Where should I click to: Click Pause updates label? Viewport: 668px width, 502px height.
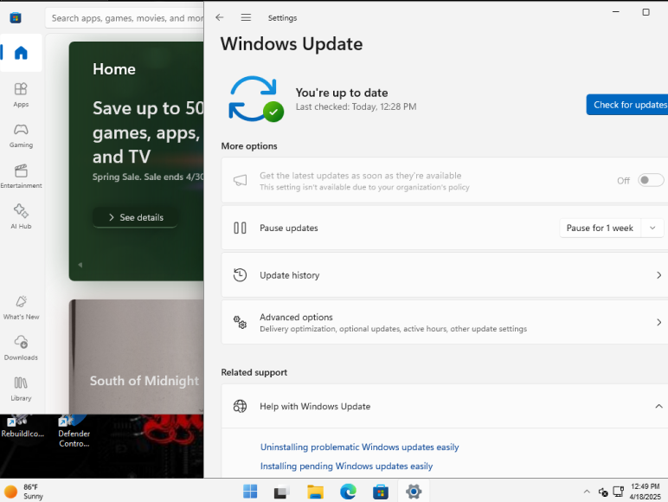(x=289, y=228)
